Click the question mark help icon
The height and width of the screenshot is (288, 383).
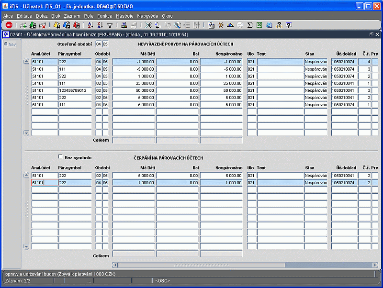[288, 25]
